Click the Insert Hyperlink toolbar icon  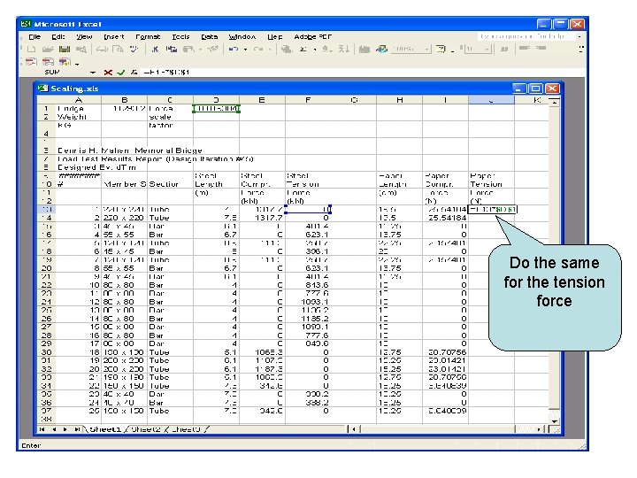click(287, 50)
